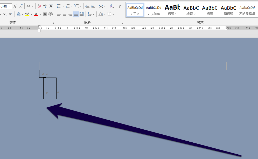This screenshot has width=258, height=159.
Task: Click the right indent ruler marker
Action: click(226, 29)
